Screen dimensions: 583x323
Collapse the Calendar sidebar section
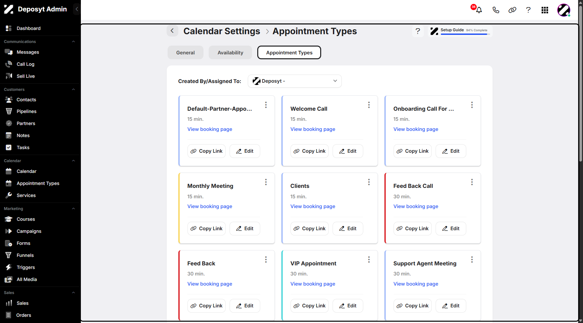pyautogui.click(x=73, y=161)
